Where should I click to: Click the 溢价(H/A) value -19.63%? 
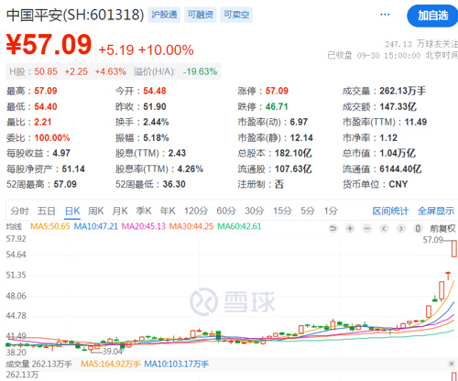click(x=200, y=71)
